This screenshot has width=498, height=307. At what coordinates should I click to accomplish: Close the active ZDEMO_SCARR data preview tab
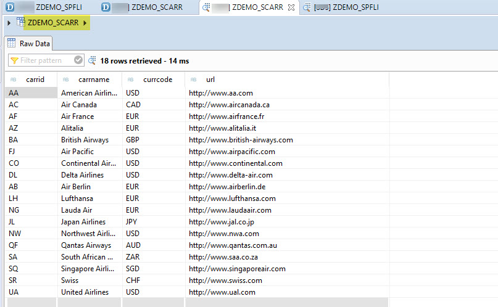(291, 7)
